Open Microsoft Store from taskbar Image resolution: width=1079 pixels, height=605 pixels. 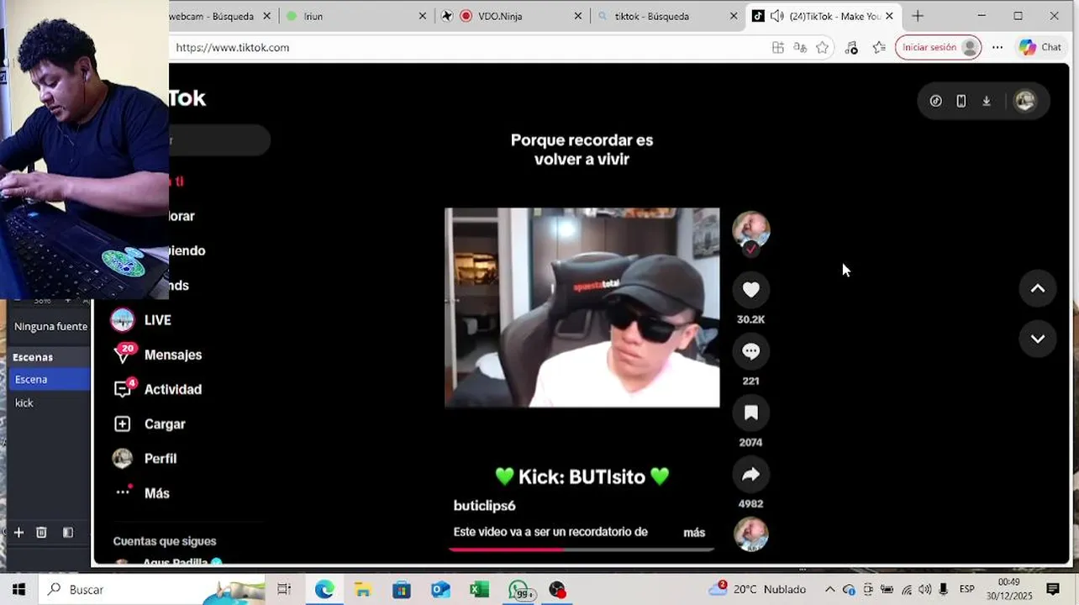coord(402,590)
